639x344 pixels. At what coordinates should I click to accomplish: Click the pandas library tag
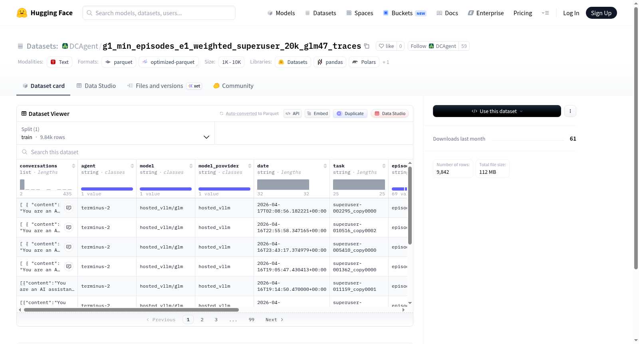(330, 62)
